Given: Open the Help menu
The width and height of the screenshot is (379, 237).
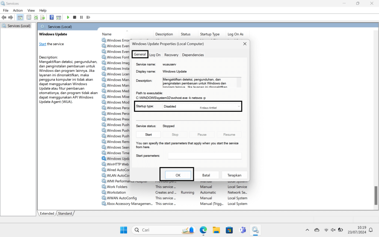Looking at the screenshot, I should [43, 10].
